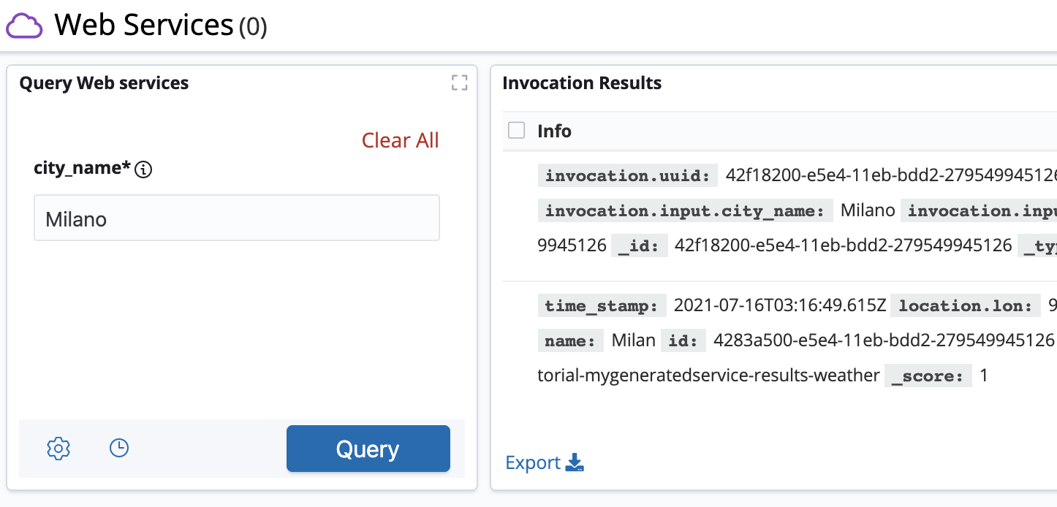Viewport: 1057px width, 507px height.
Task: Focus the city_name field containing Milano
Action: point(236,218)
